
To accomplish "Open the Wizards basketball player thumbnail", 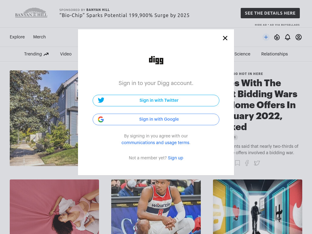I will point(156,207).
